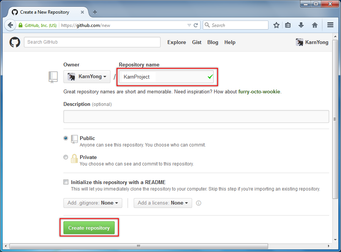The image size is (341, 252).
Task: Enable Initialize this repository with a README
Action: click(66, 182)
